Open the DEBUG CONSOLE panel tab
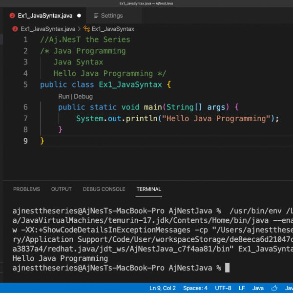Image resolution: width=293 pixels, height=293 pixels. (104, 189)
